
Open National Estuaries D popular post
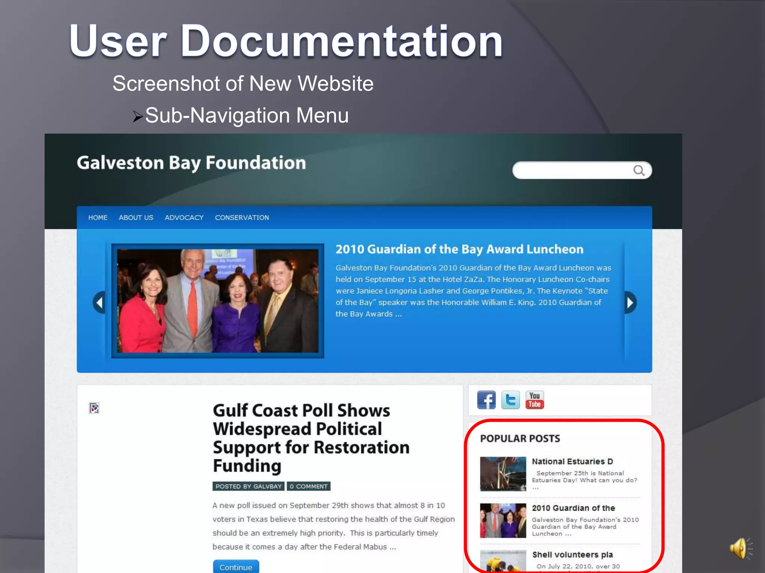[572, 461]
